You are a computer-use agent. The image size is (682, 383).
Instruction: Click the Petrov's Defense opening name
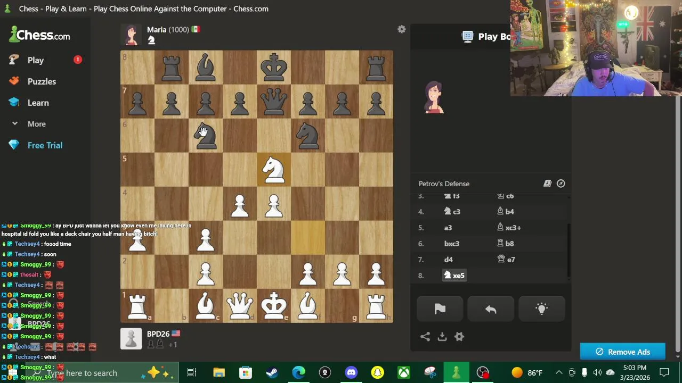point(444,184)
